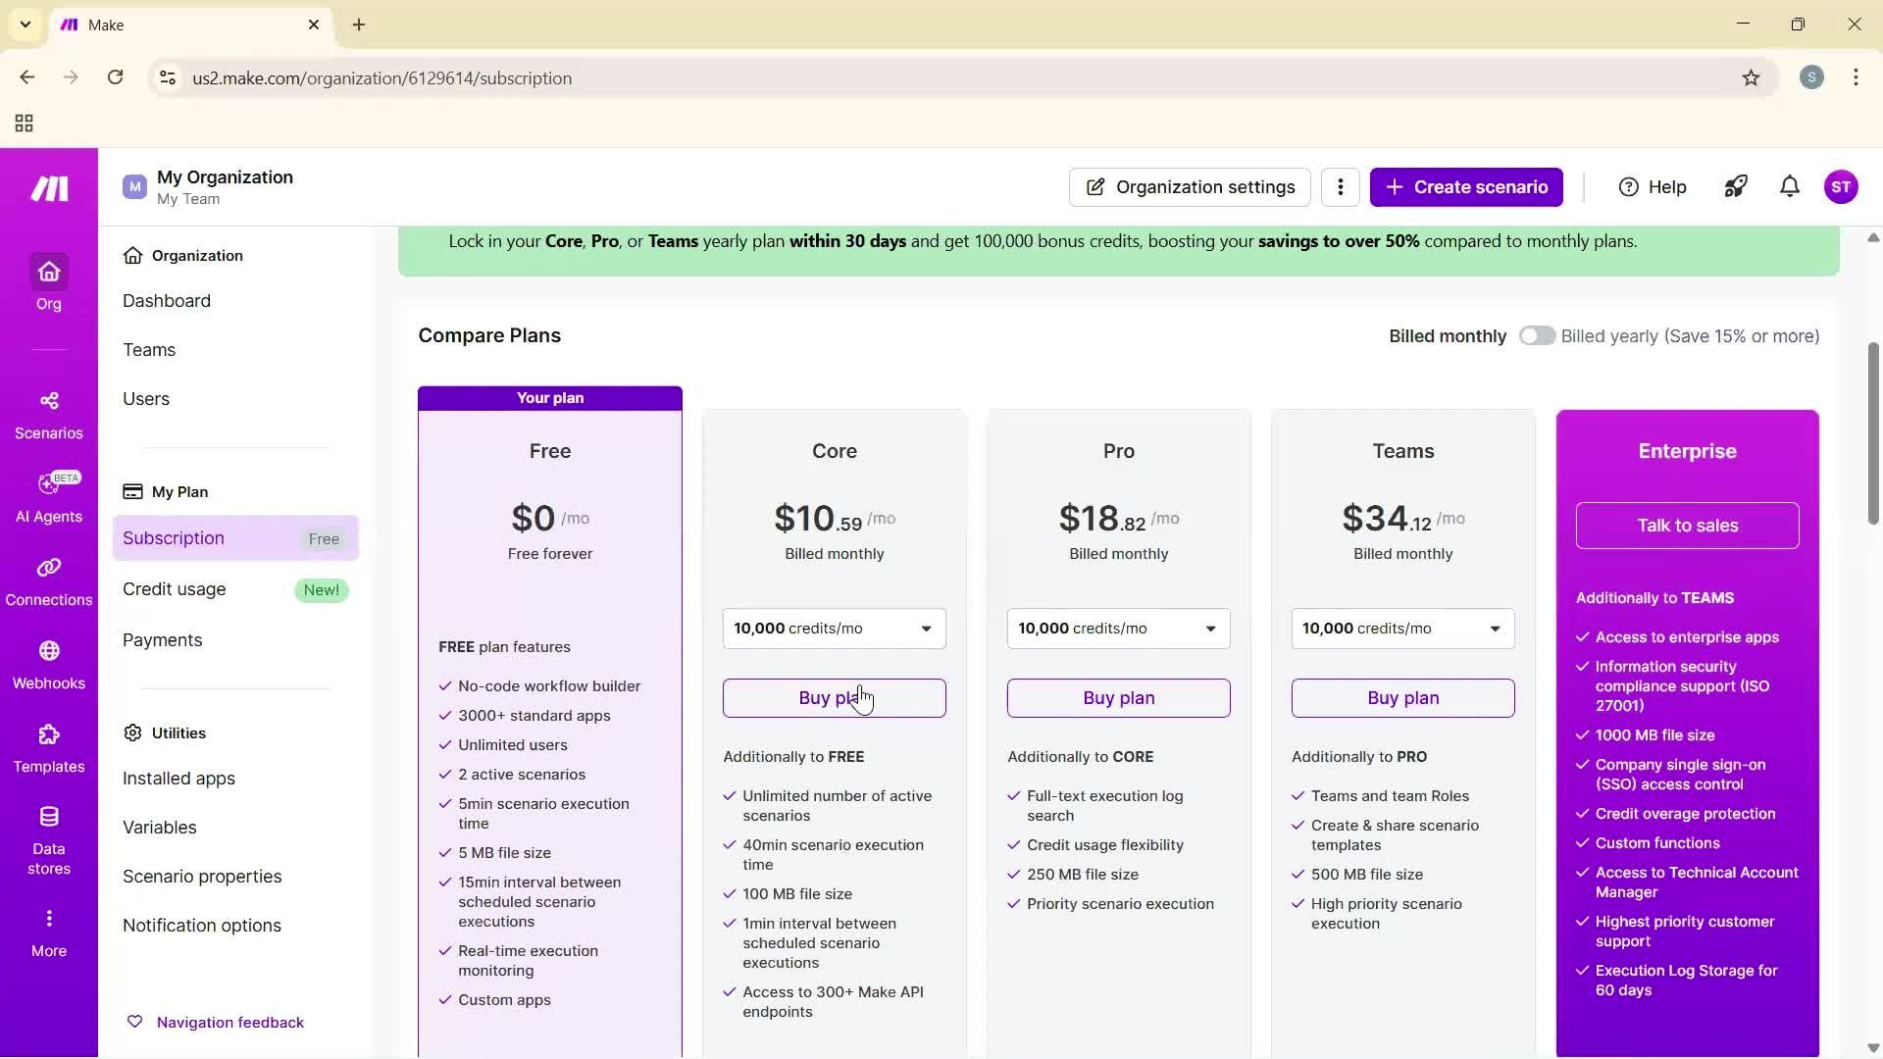Expand Teams plan credits dropdown
The width and height of the screenshot is (1883, 1059).
tap(1402, 629)
